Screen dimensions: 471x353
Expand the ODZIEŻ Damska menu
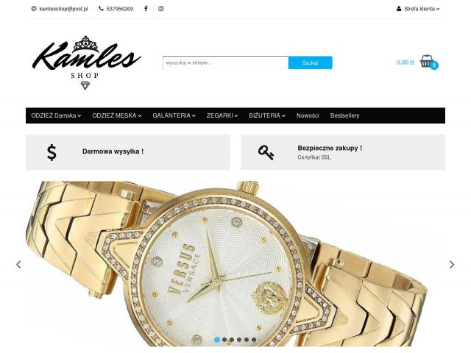click(56, 115)
